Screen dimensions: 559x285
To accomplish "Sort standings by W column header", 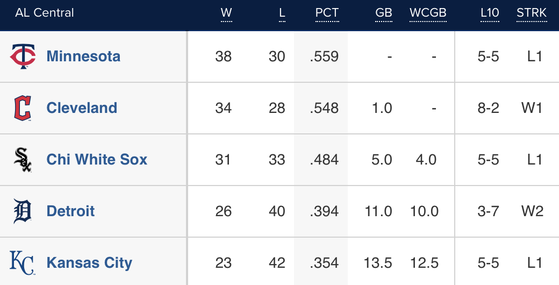I will coord(226,13).
